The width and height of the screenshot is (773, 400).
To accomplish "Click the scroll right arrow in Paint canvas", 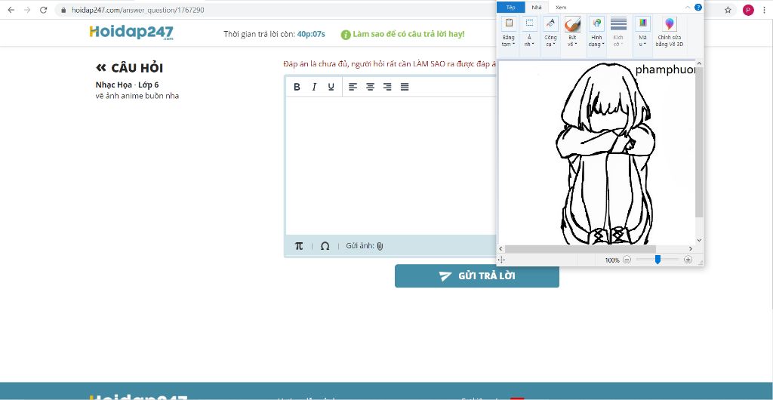I will point(691,249).
